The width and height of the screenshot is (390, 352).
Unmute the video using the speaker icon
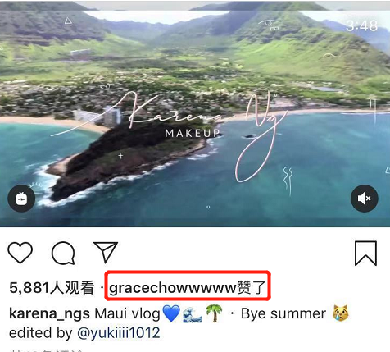pos(365,199)
